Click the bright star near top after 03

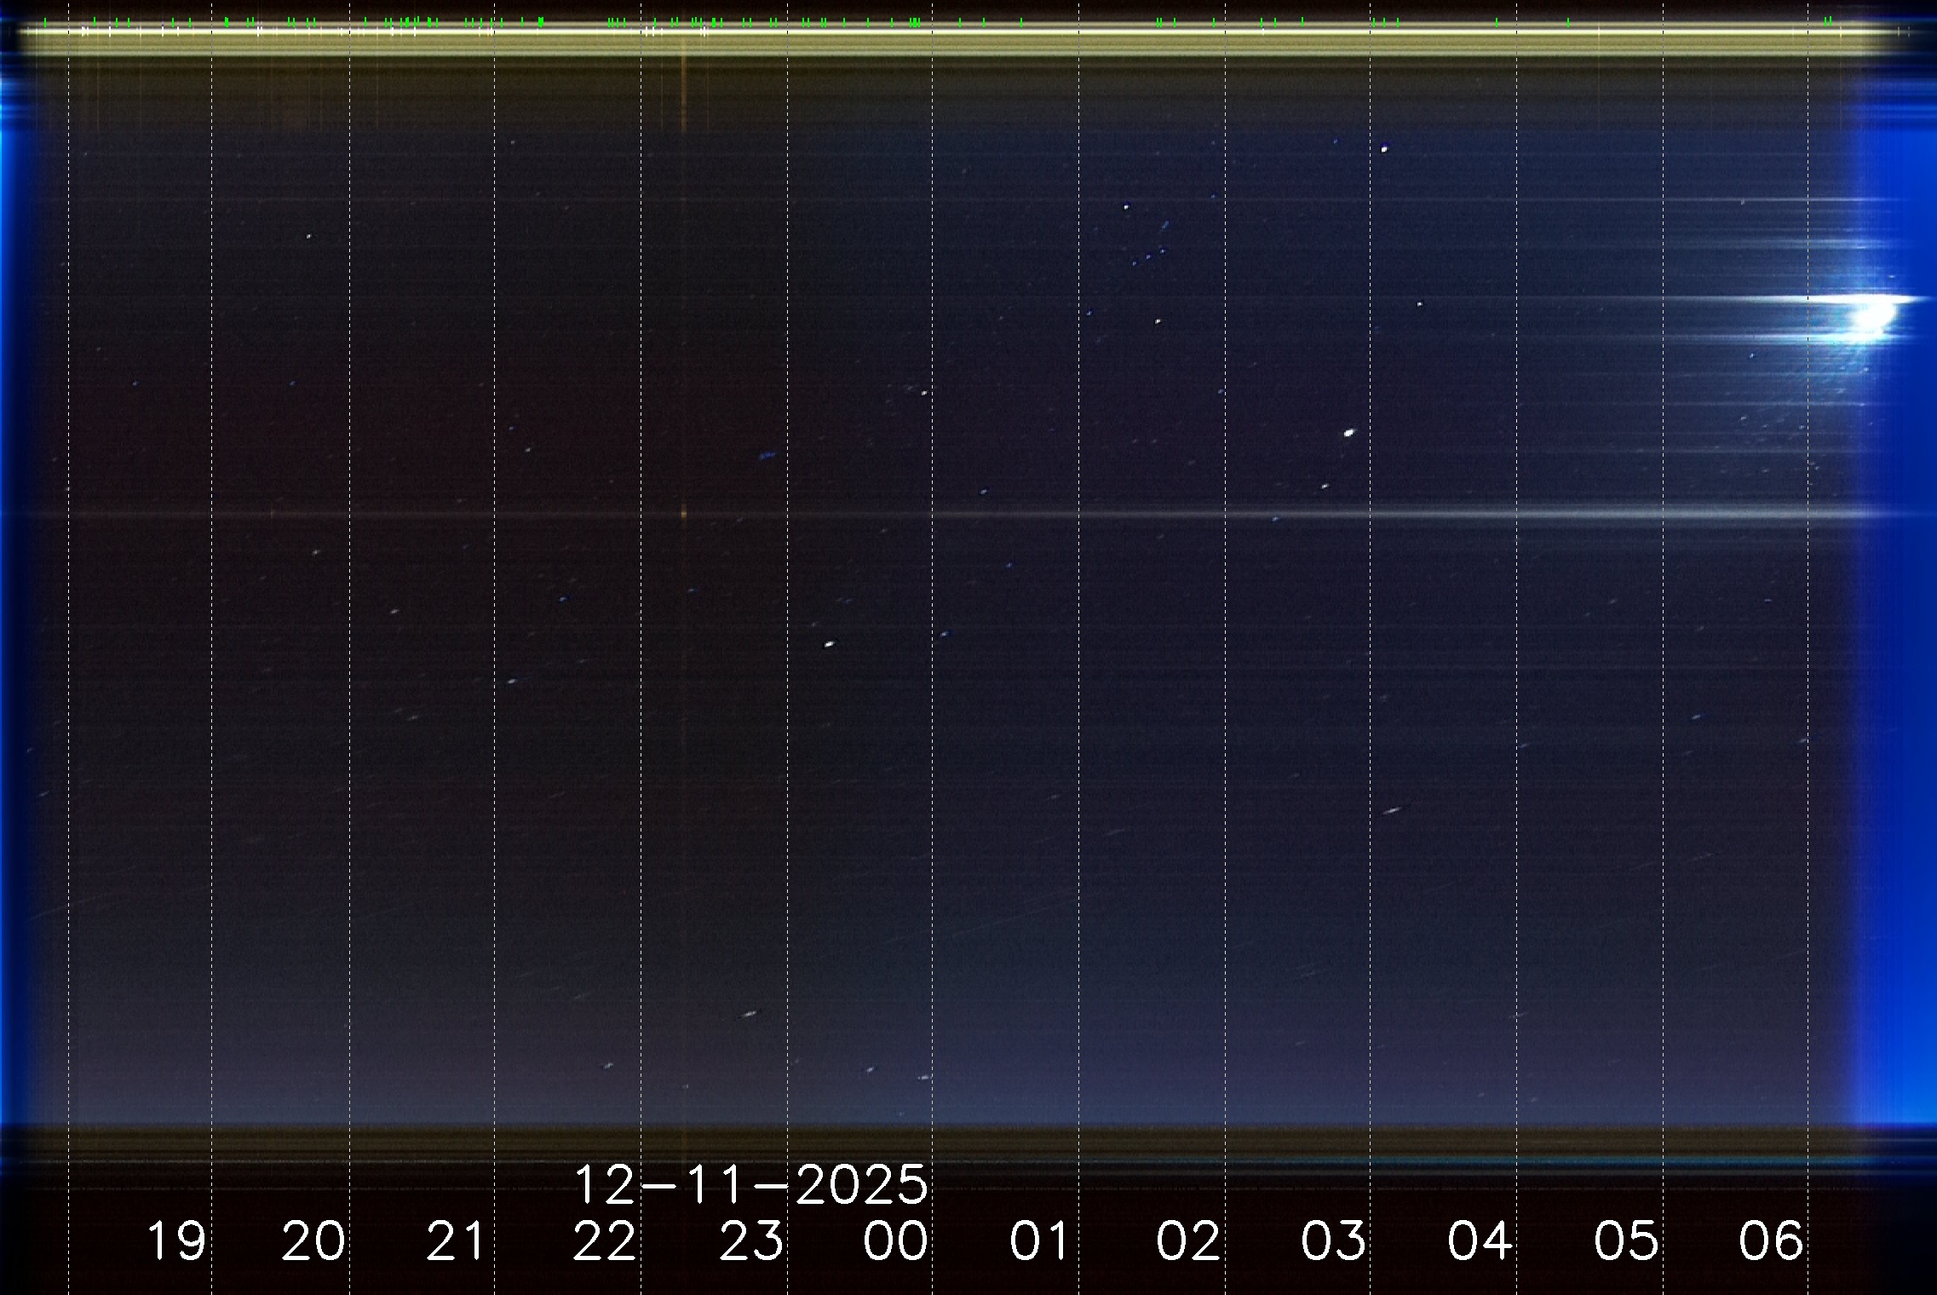tap(1384, 149)
